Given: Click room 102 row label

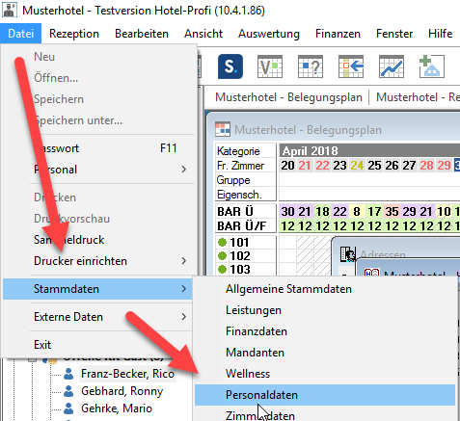Looking at the screenshot, I should tap(240, 255).
